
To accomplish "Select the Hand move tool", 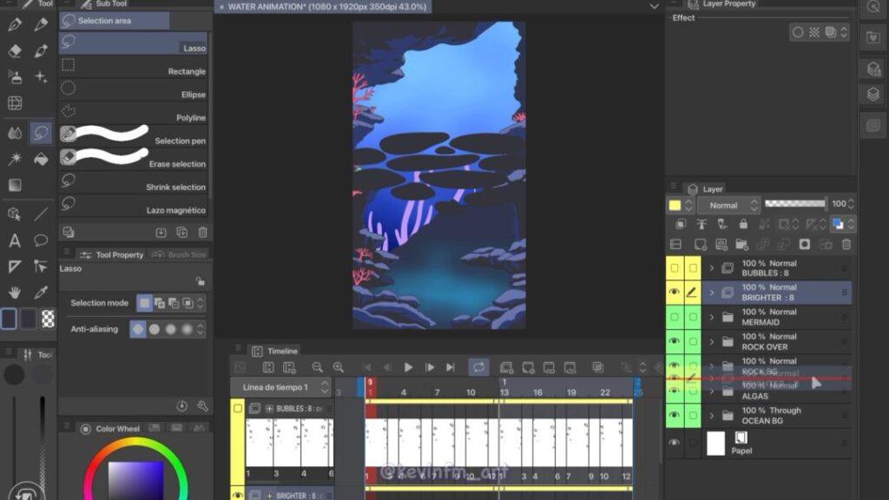I will click(x=15, y=293).
